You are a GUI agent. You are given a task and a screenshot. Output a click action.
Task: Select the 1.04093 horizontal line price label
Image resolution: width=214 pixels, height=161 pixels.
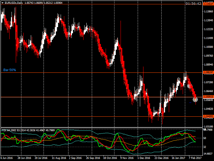209,116
